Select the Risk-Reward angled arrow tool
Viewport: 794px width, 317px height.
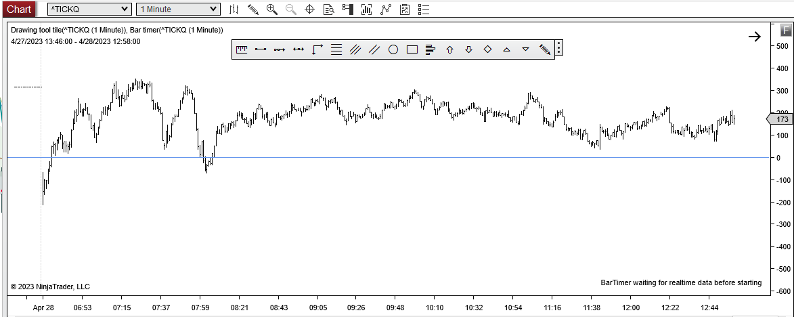317,49
